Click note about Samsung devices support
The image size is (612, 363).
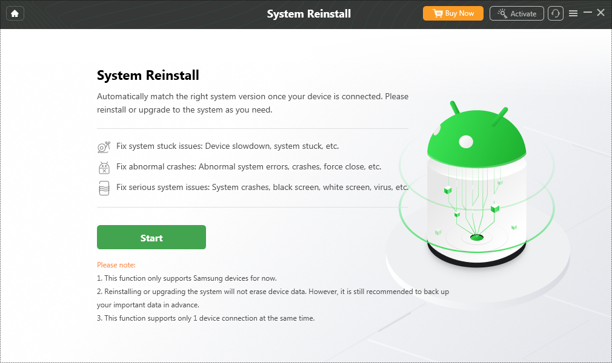(187, 278)
